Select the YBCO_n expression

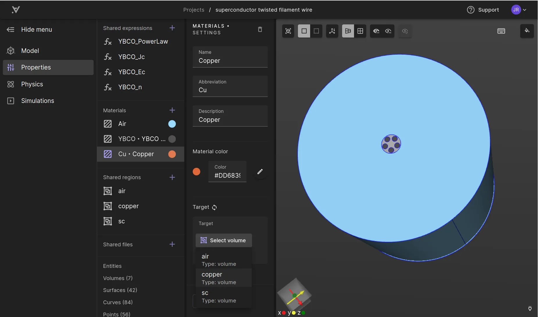click(141, 87)
